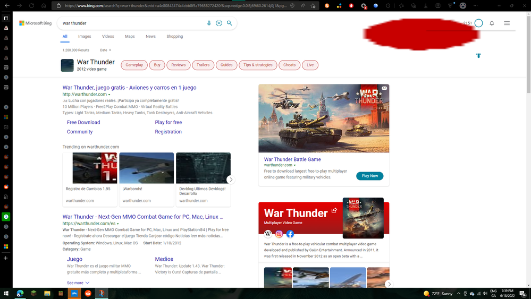Open browser home icon
Image resolution: width=531 pixels, height=299 pixels.
(44, 5)
